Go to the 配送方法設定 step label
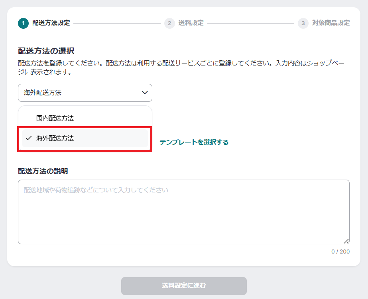 click(51, 23)
